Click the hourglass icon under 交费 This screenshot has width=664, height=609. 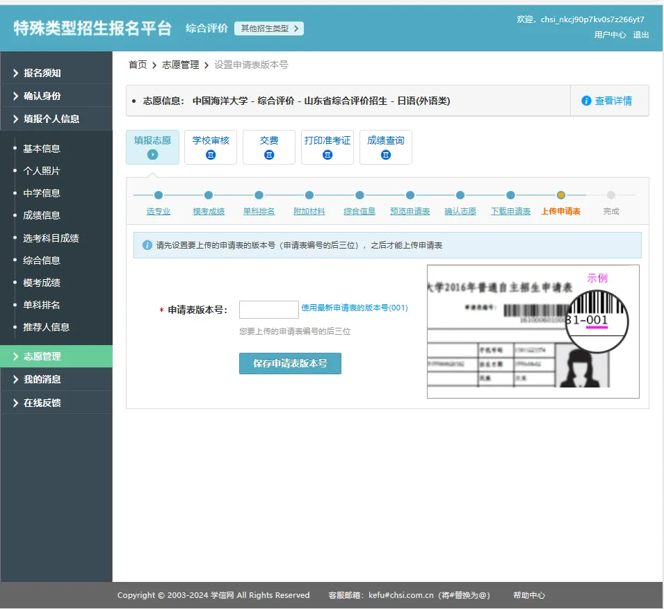click(269, 155)
